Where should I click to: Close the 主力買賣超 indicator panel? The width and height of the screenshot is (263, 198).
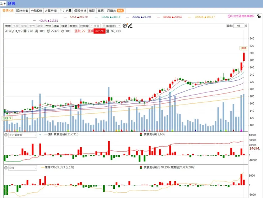coord(6,135)
